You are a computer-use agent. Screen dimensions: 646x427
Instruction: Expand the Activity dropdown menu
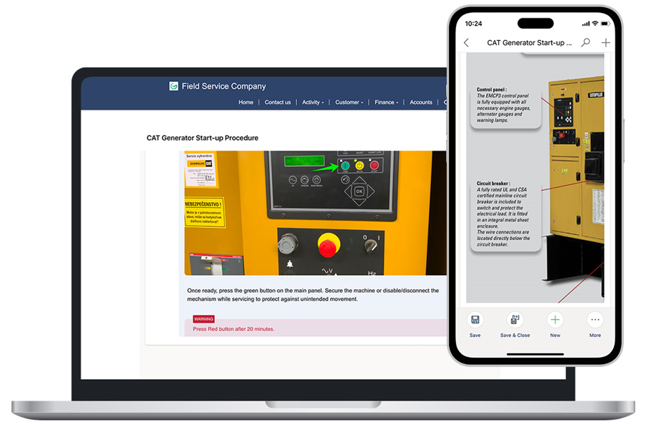313,102
